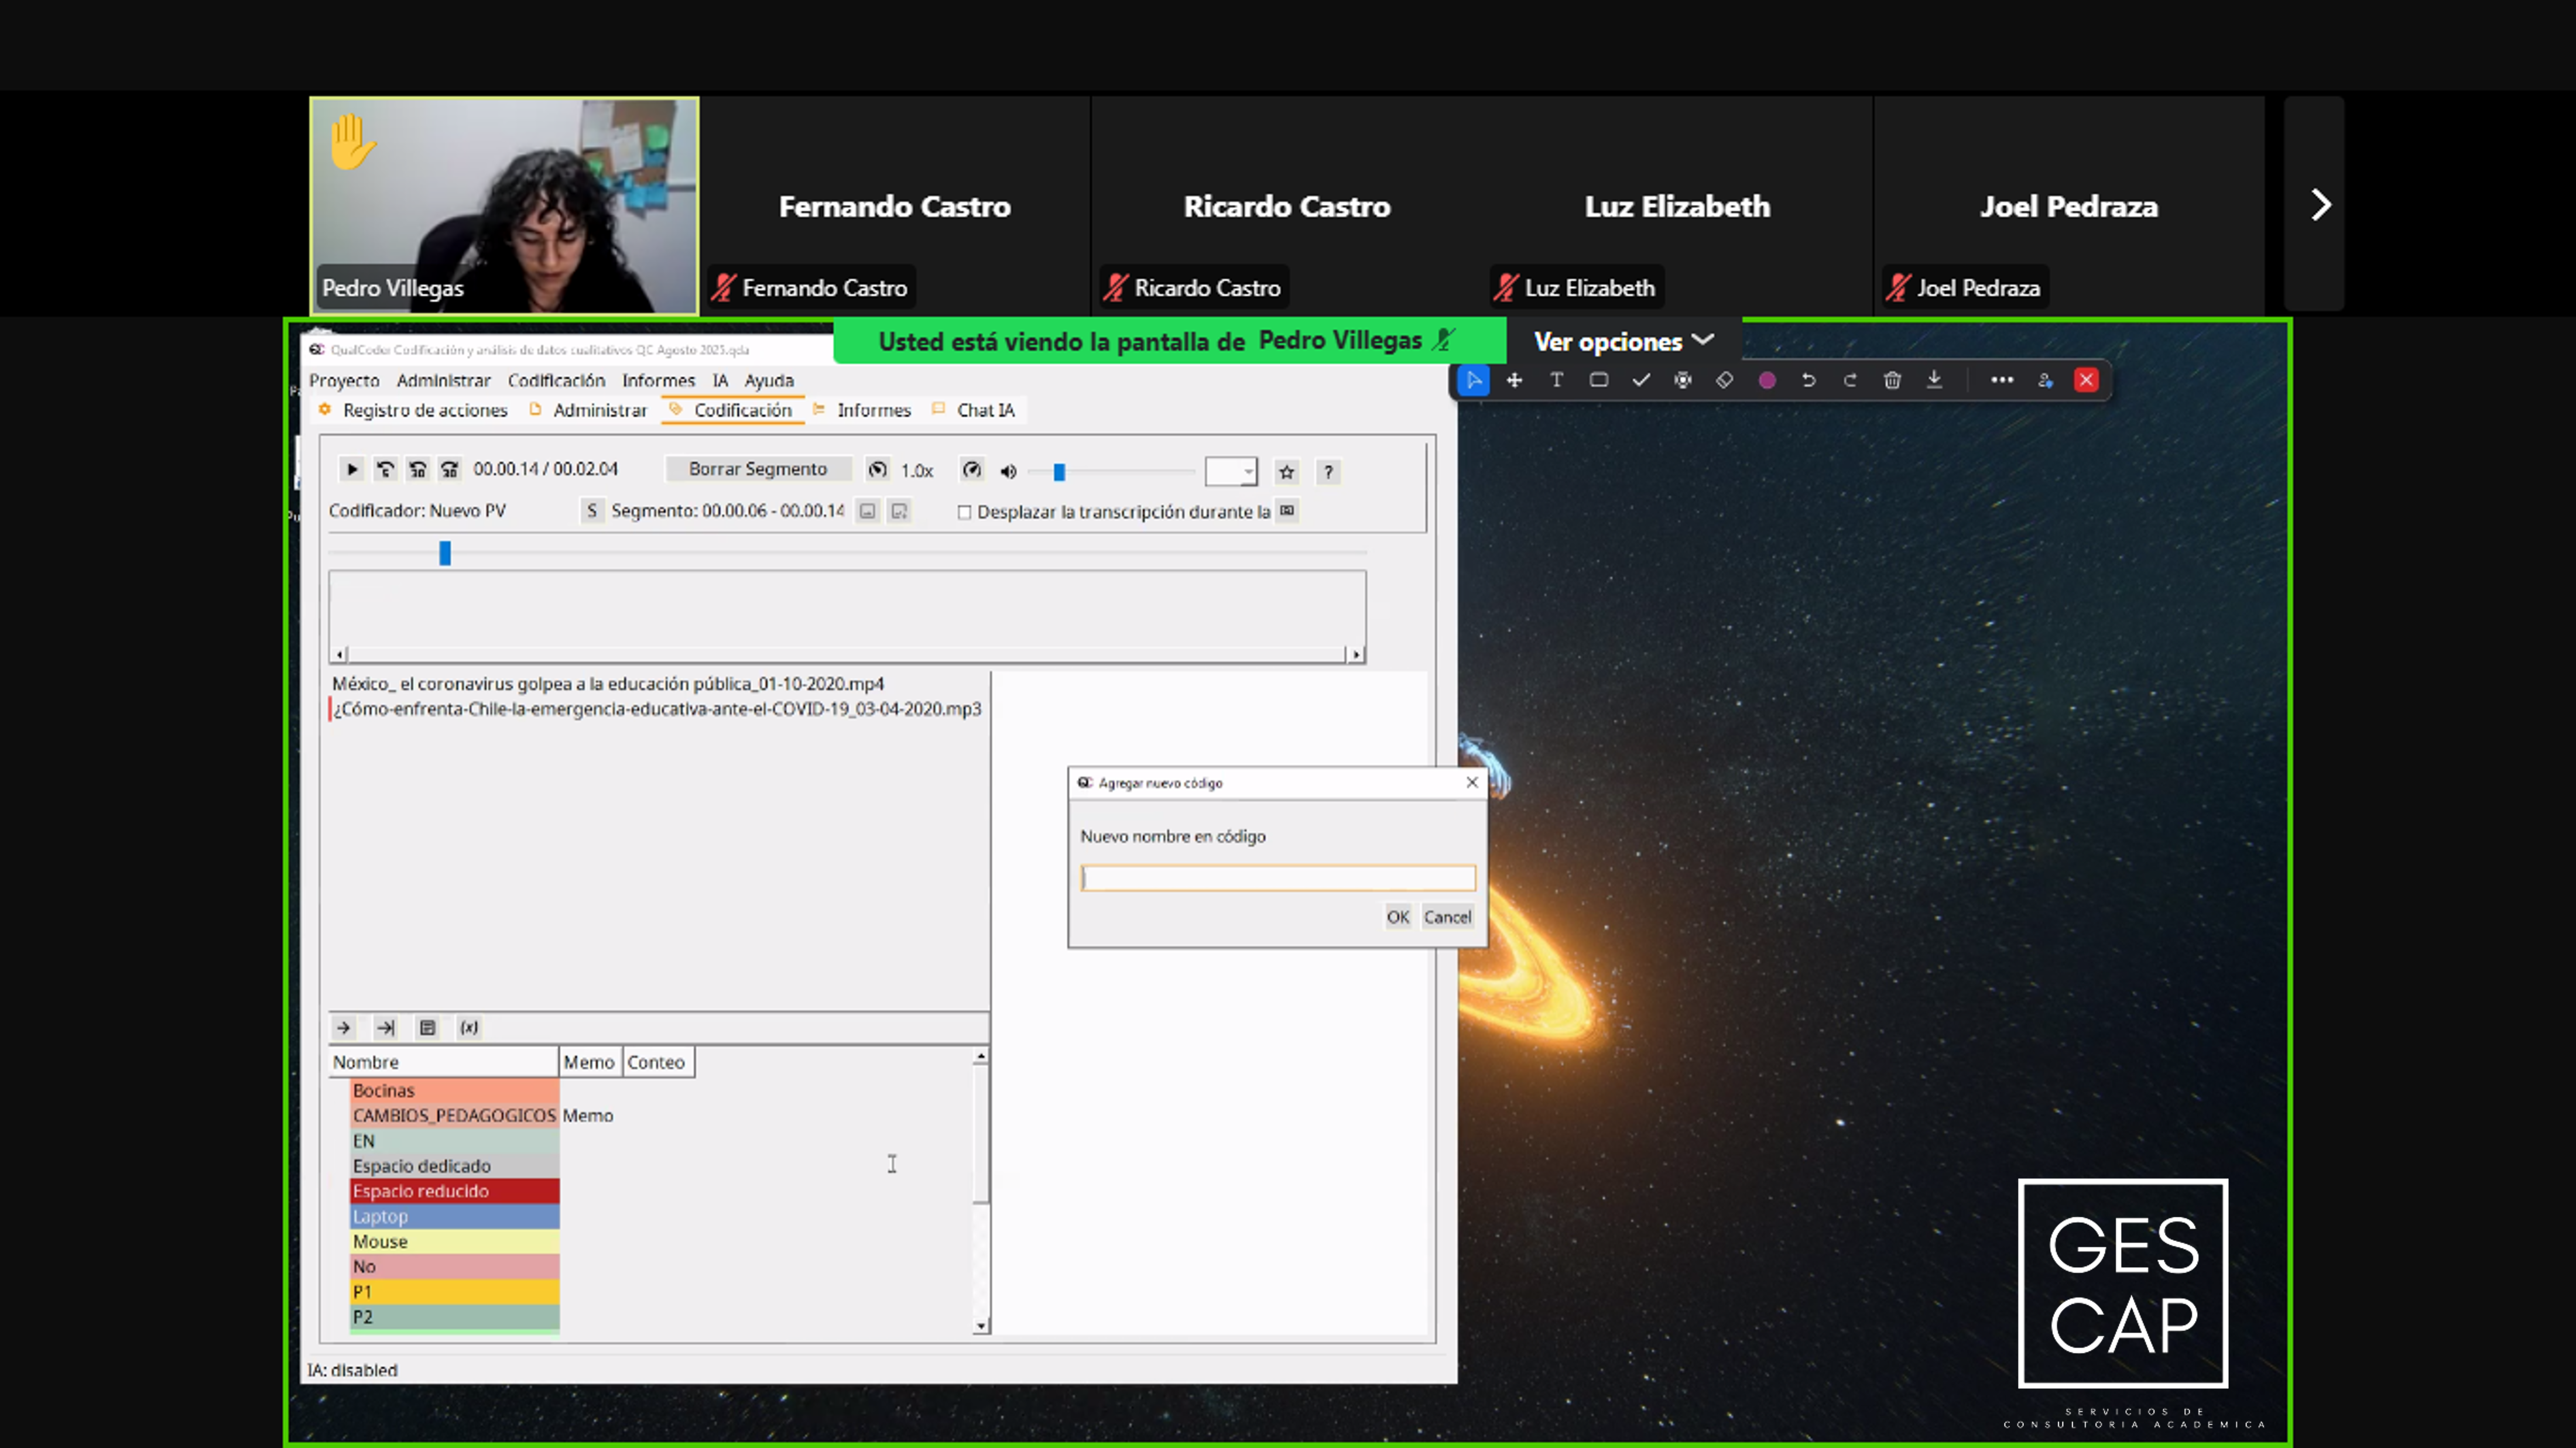Undo last annotation with undo arrow

1808,380
